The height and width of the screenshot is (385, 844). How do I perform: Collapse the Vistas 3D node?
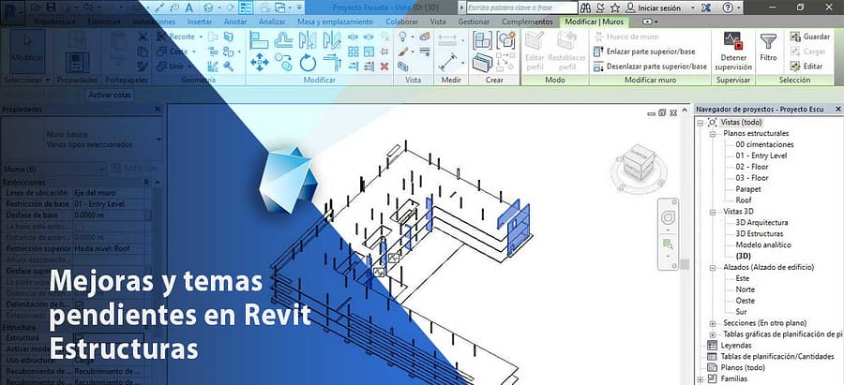712,212
